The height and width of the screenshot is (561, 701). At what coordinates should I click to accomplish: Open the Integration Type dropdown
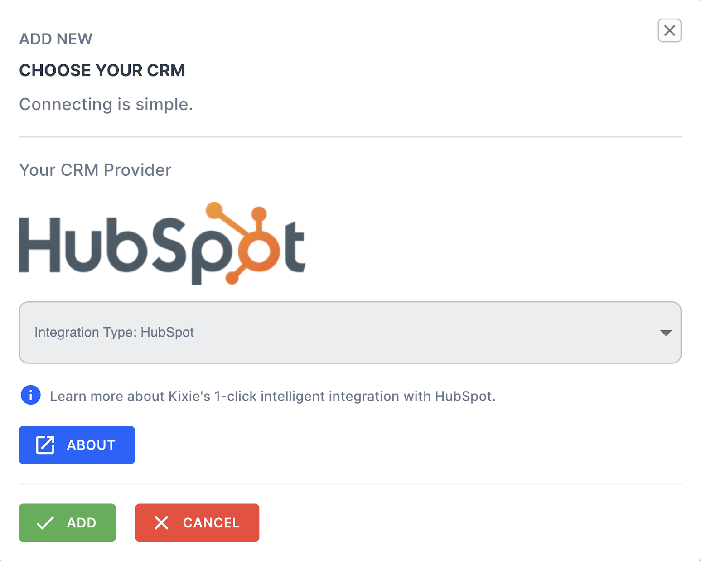(350, 333)
